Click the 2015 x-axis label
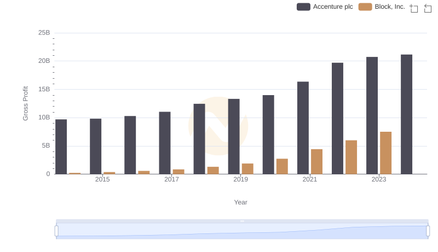 tap(102, 179)
